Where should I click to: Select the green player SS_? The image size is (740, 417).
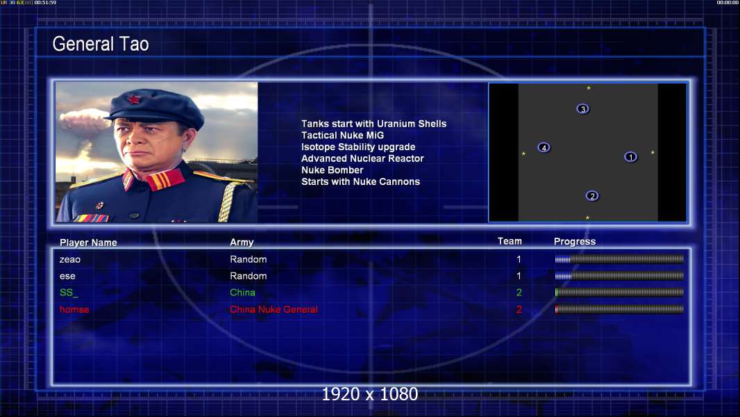[69, 293]
